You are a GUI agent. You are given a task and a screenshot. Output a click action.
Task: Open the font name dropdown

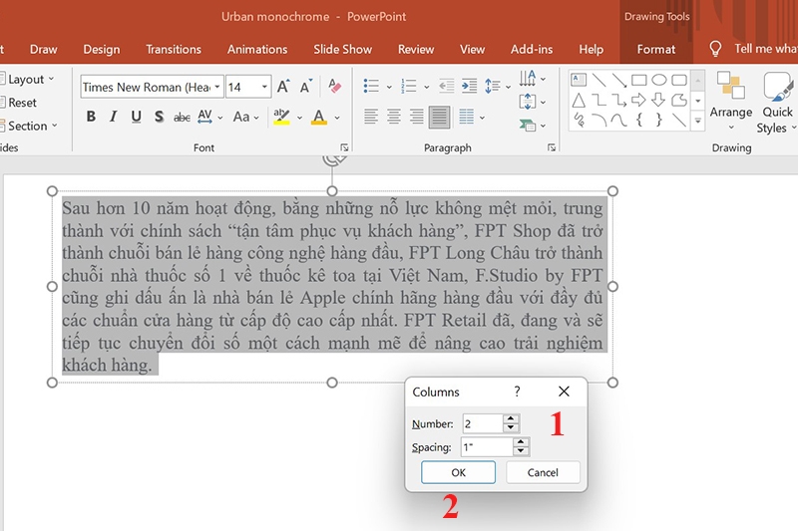click(x=216, y=87)
